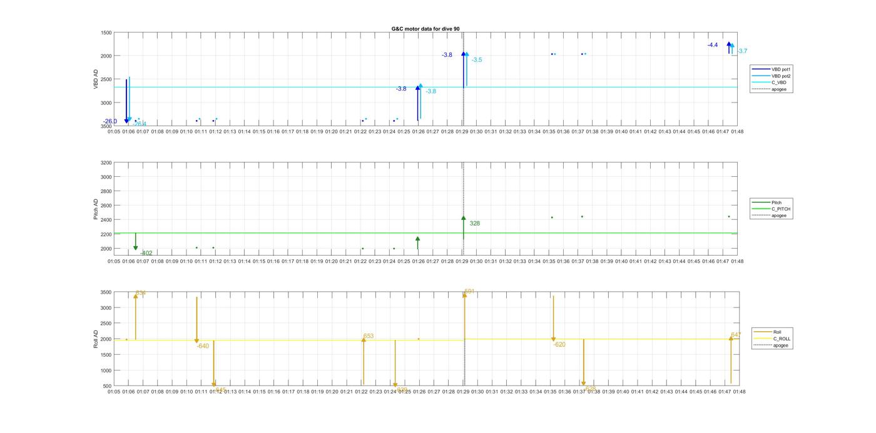Click the 'Roll AD' y-axis label
Viewport: 876px width, 433px height.
click(x=96, y=339)
